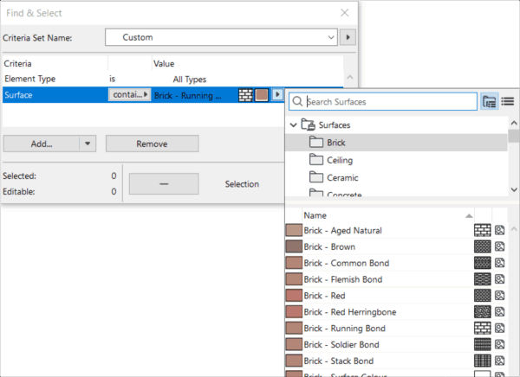The image size is (520, 377).
Task: Select the Ceramic folder
Action: pyautogui.click(x=396, y=178)
